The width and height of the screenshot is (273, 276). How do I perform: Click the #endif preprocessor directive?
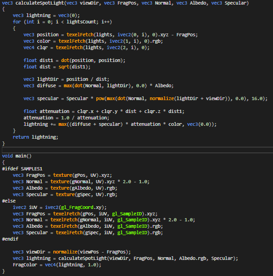[10, 239]
